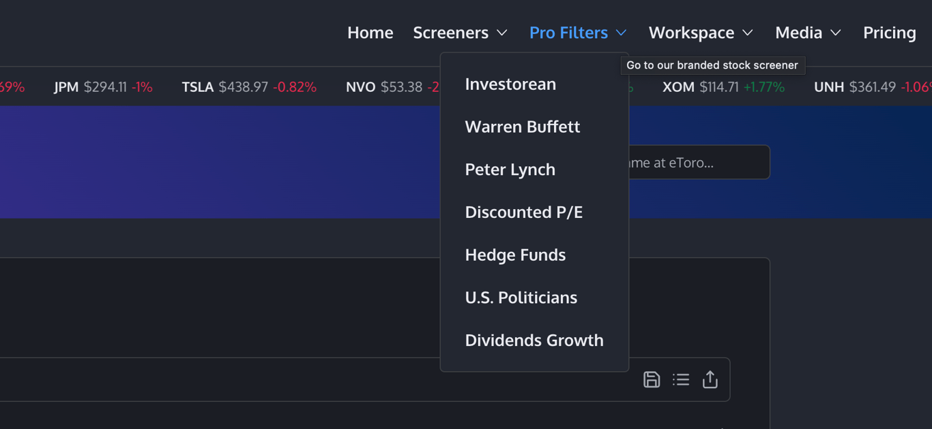The width and height of the screenshot is (932, 429).
Task: Pick the Discounted P/E filter
Action: (523, 212)
